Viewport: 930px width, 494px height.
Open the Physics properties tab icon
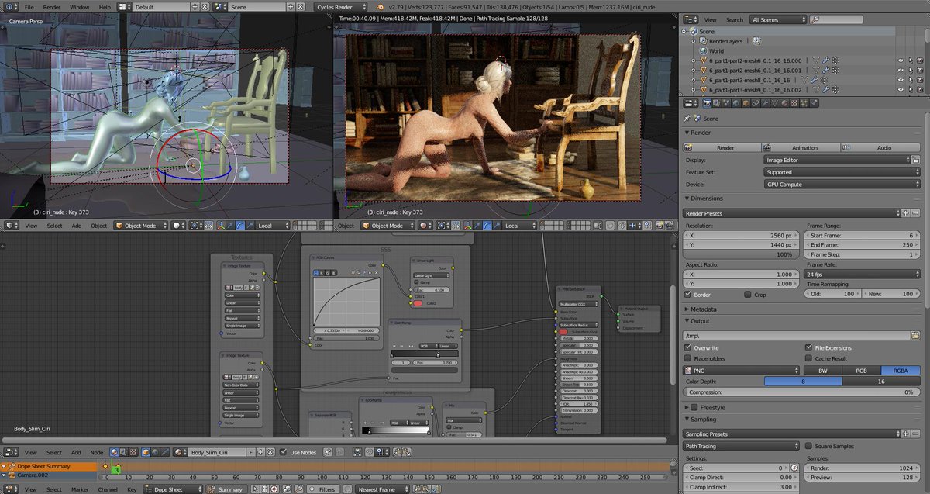(814, 103)
